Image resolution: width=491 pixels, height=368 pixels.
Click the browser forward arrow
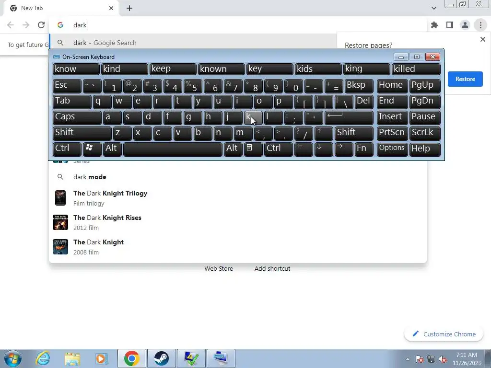(26, 25)
